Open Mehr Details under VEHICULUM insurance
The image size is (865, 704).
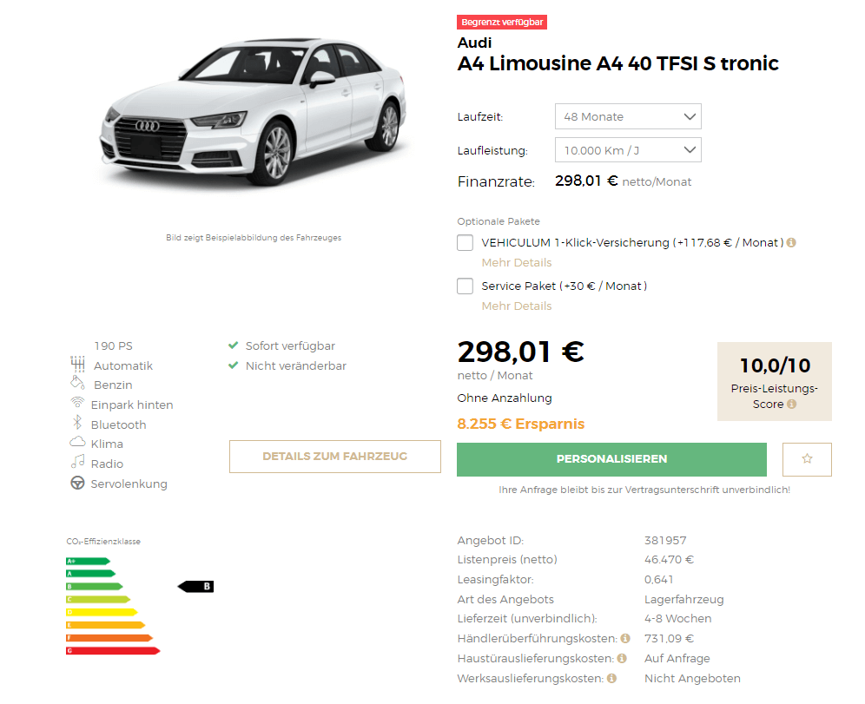pos(517,262)
